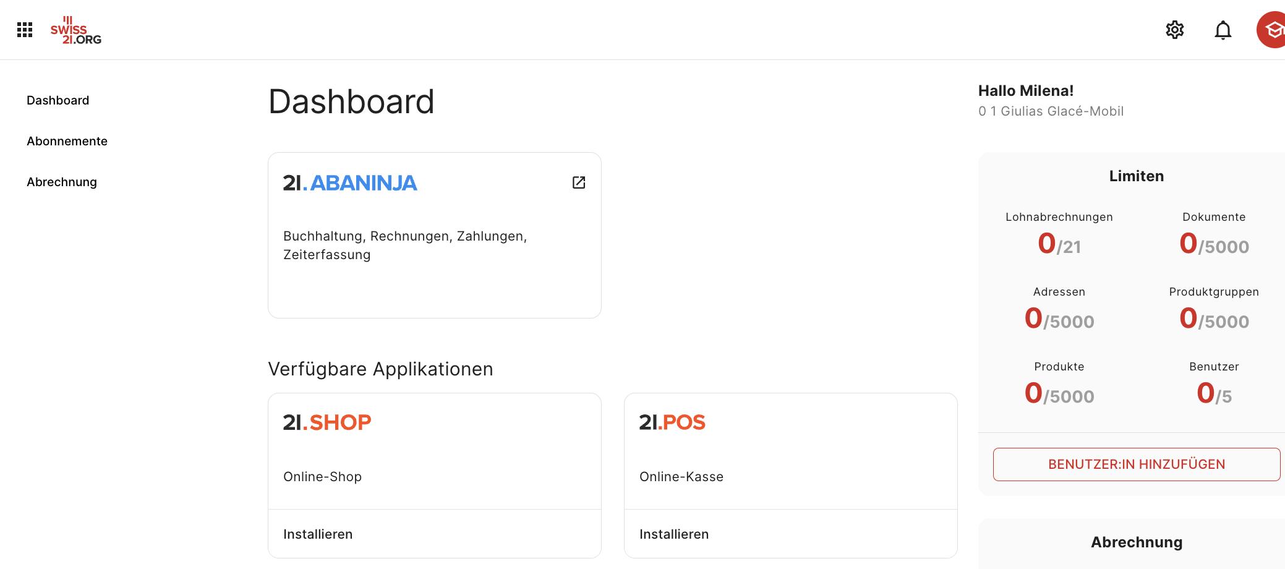Select the Dokumente limit counter

click(1214, 244)
